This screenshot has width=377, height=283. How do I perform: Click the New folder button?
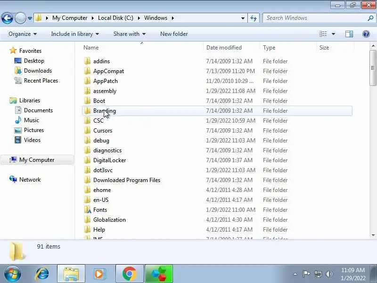(x=174, y=34)
